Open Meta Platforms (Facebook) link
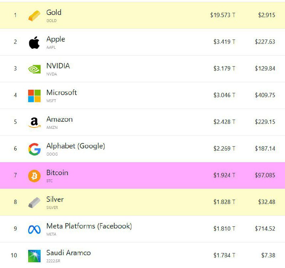285x268 pixels. coord(89,226)
